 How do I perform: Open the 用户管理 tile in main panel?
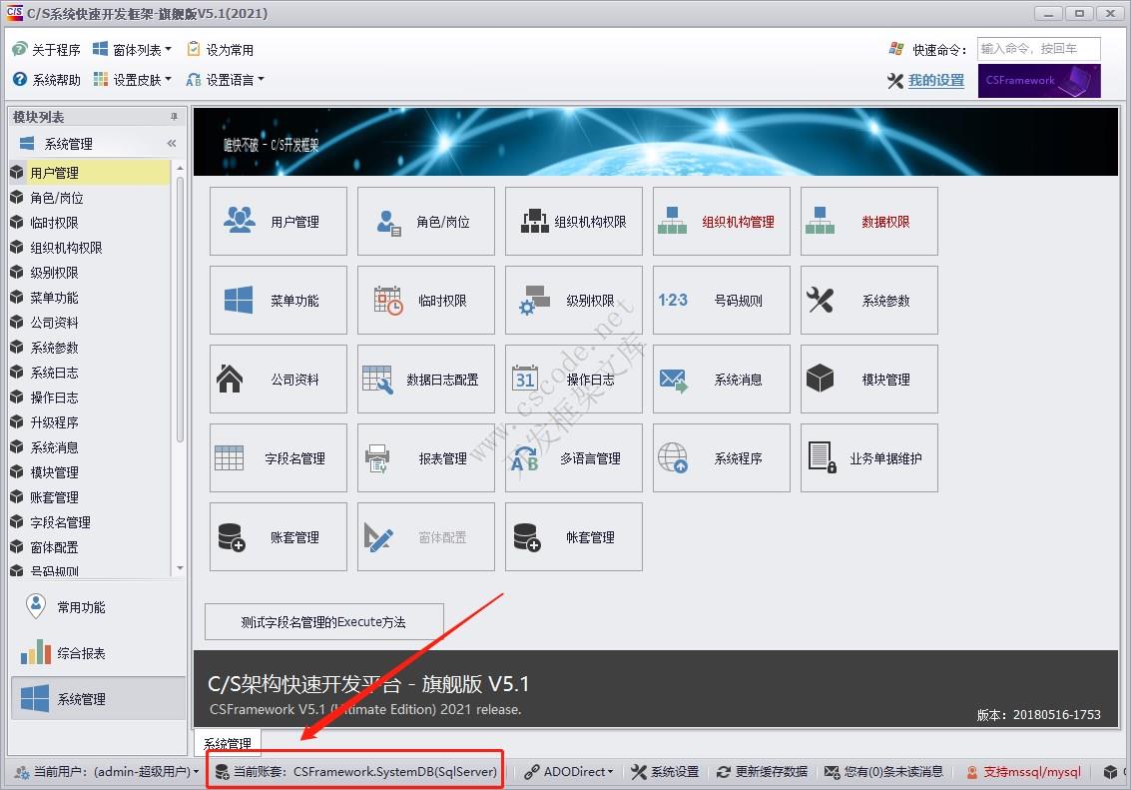(x=278, y=222)
